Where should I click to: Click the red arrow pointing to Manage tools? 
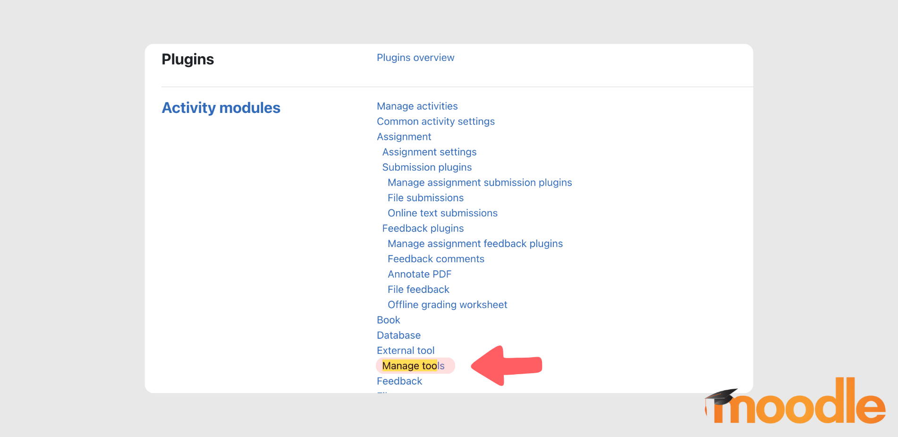[505, 366]
